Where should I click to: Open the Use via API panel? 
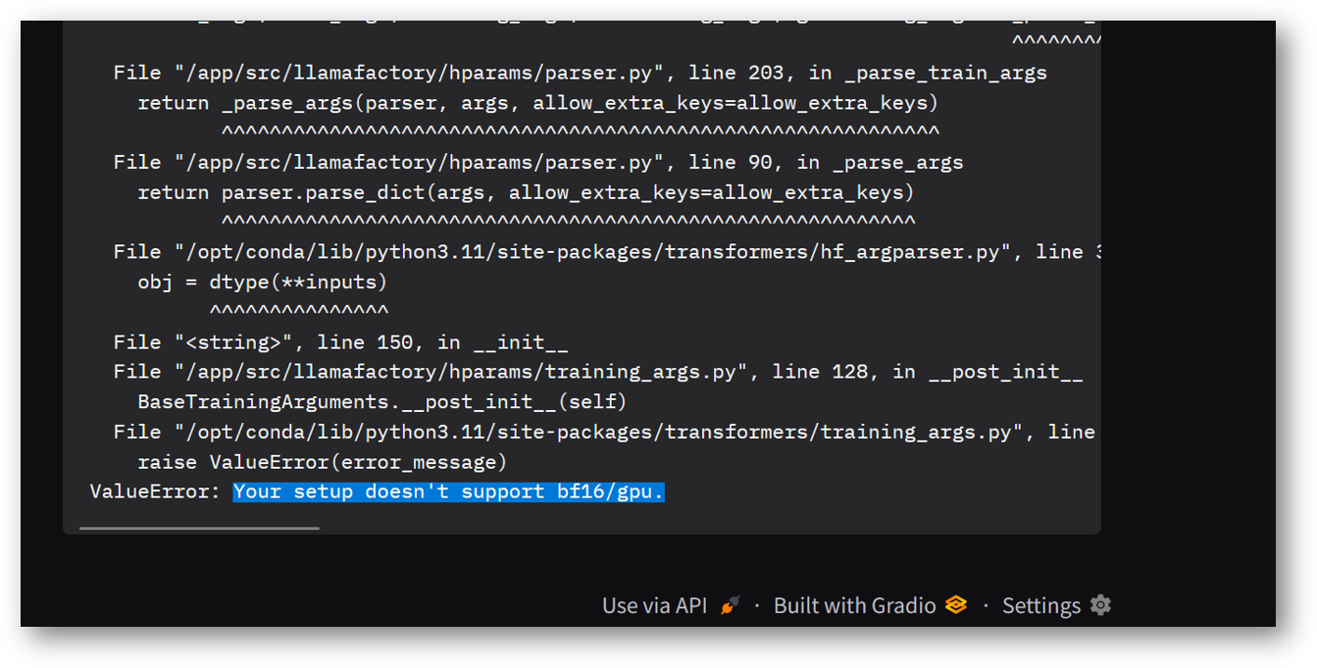[x=654, y=605]
